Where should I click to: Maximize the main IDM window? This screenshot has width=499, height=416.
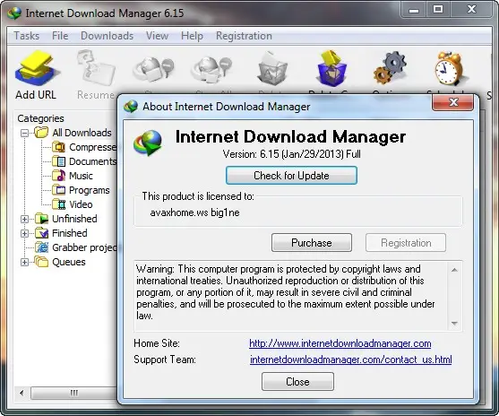tap(438, 10)
